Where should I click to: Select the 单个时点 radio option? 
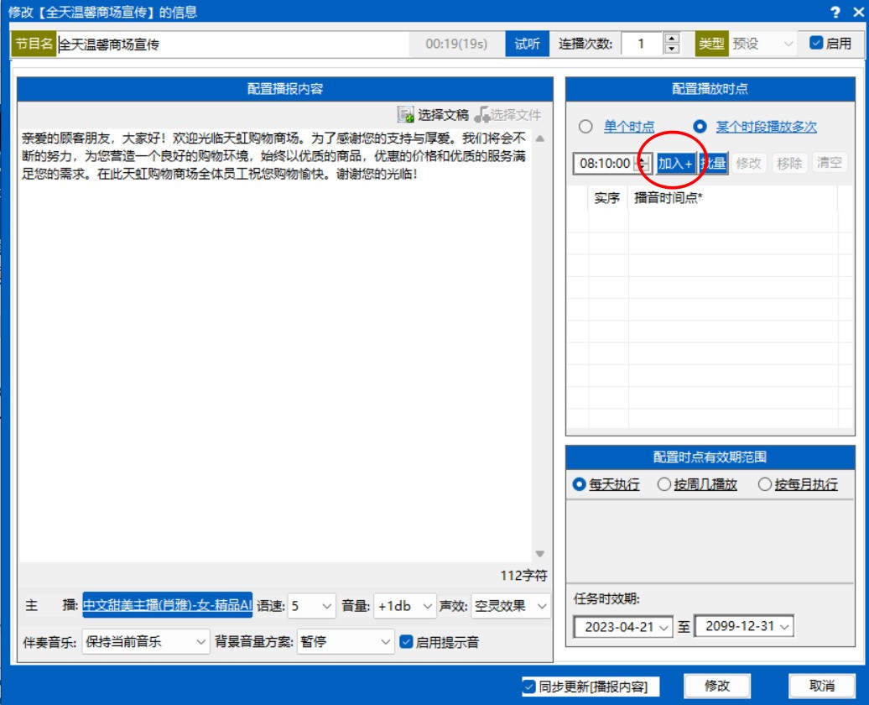coord(585,127)
